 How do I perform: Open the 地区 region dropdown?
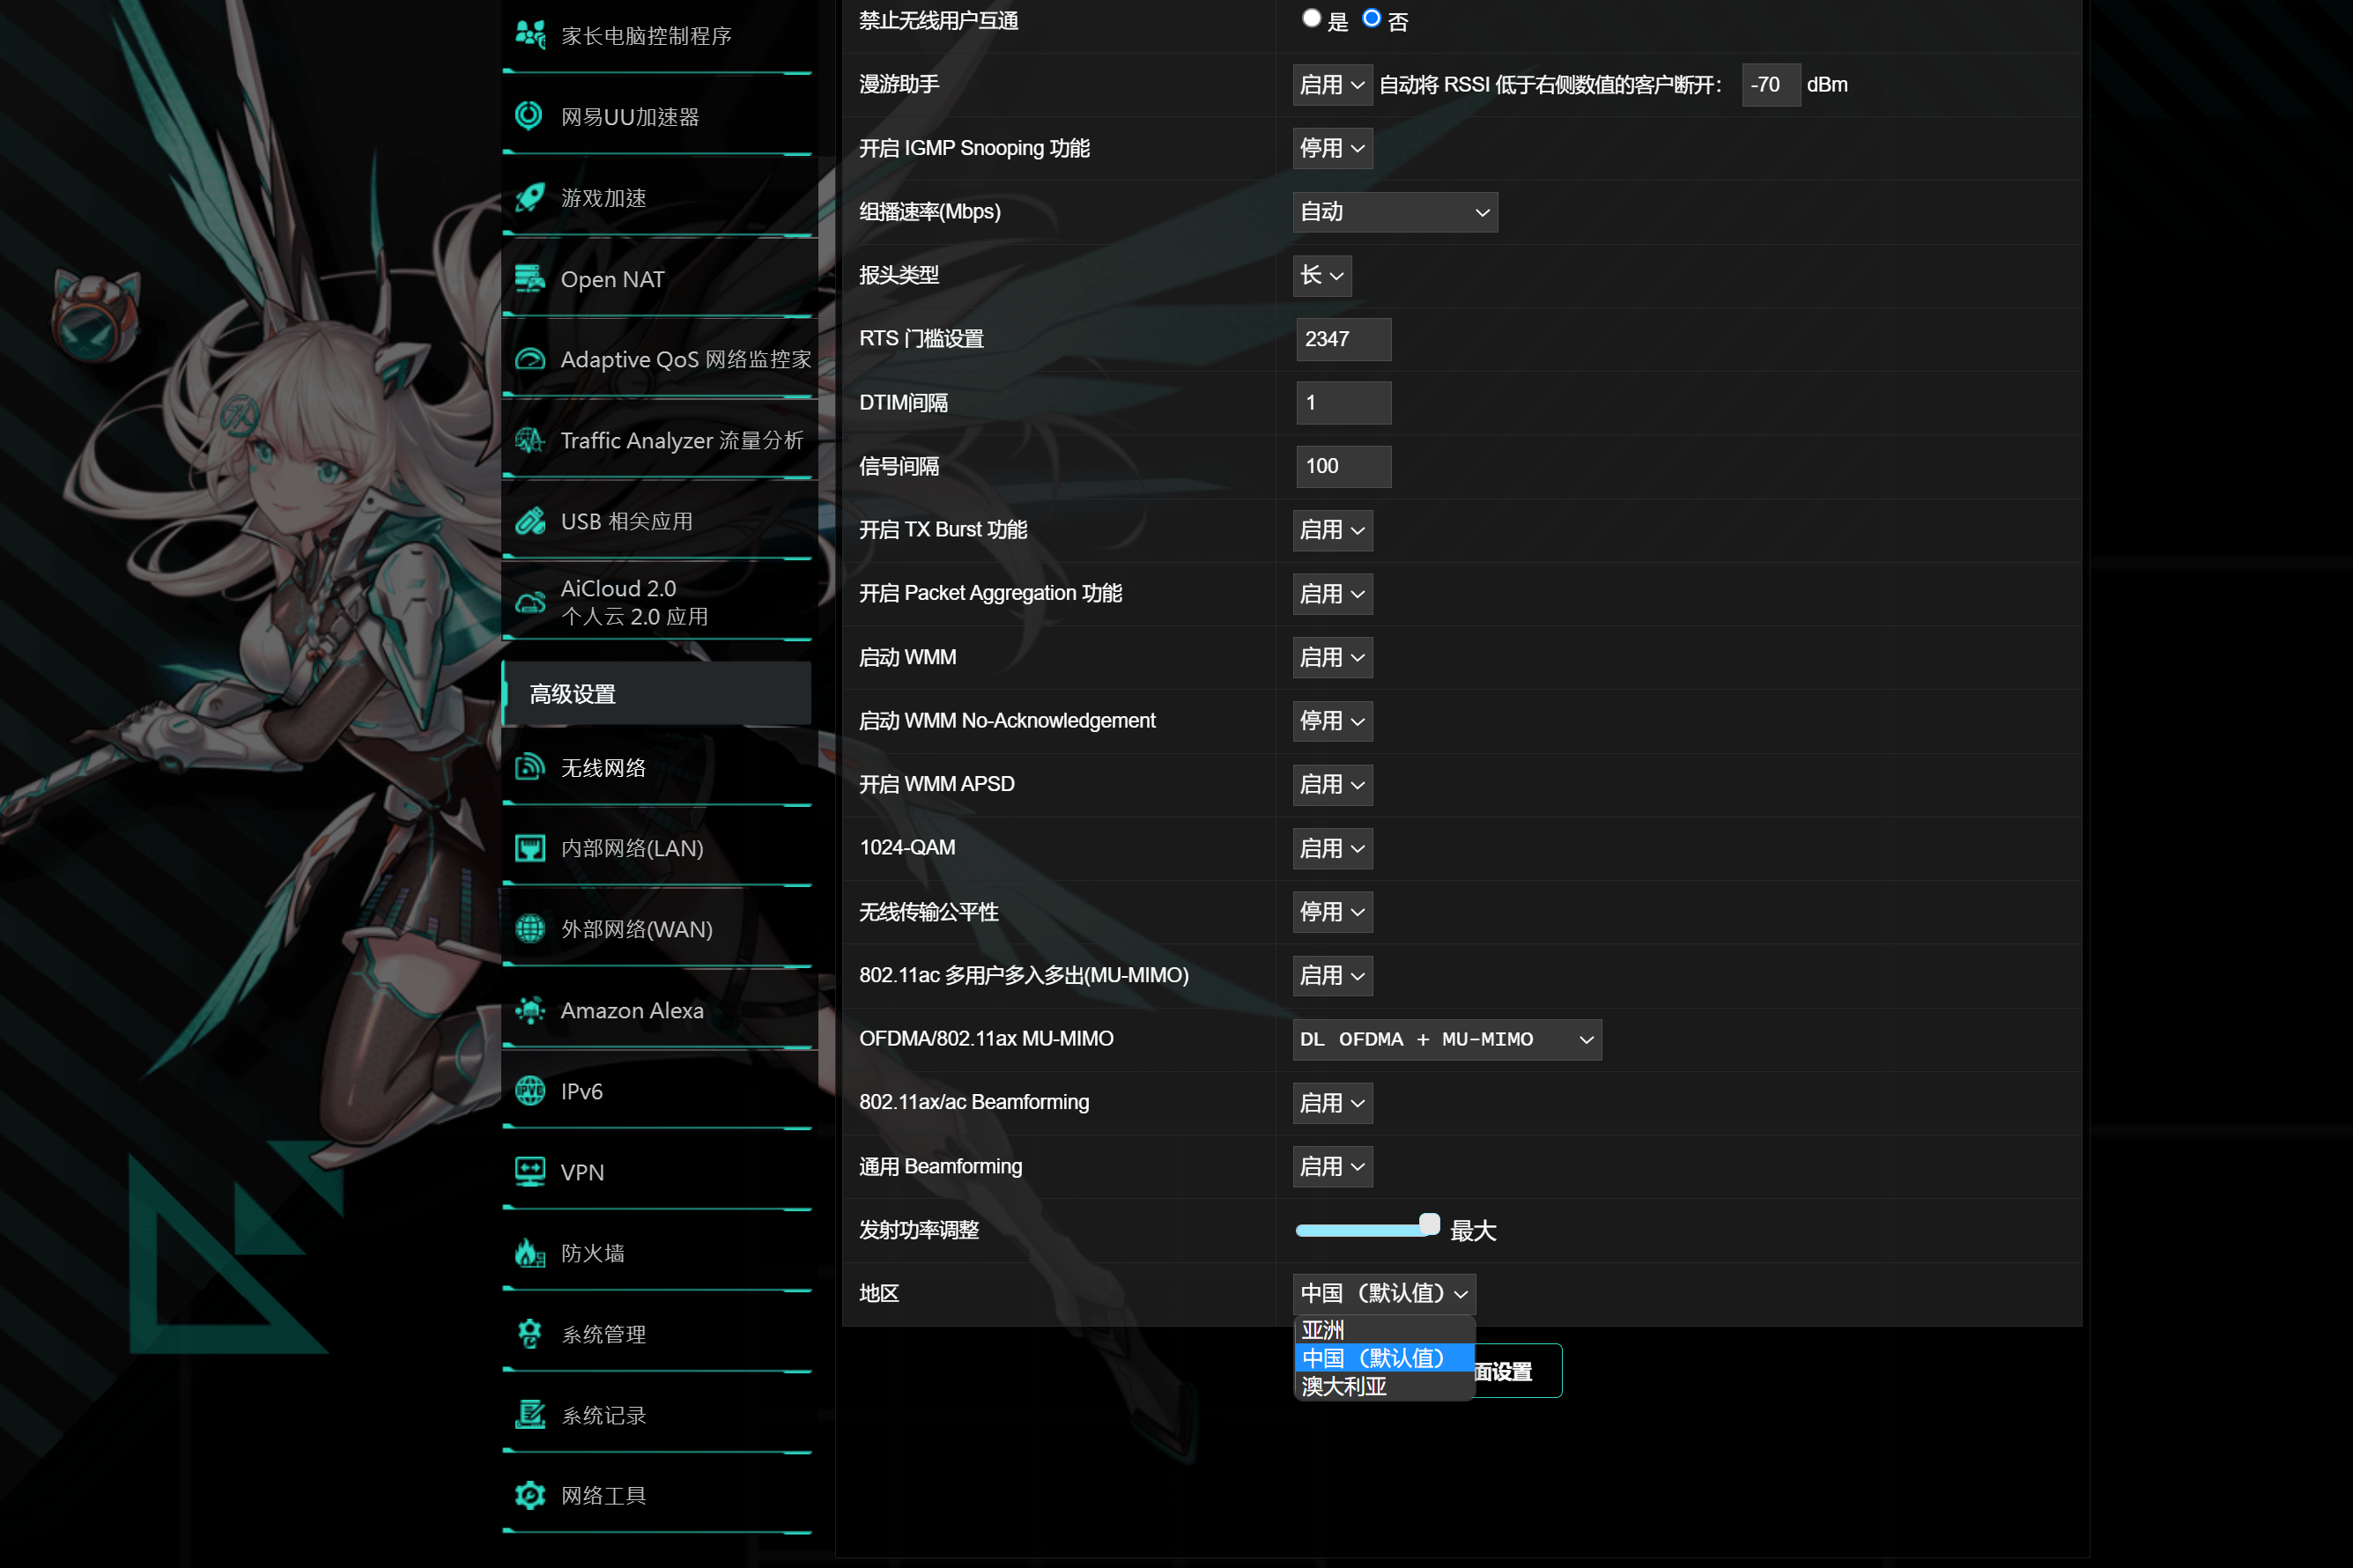pos(1383,1294)
